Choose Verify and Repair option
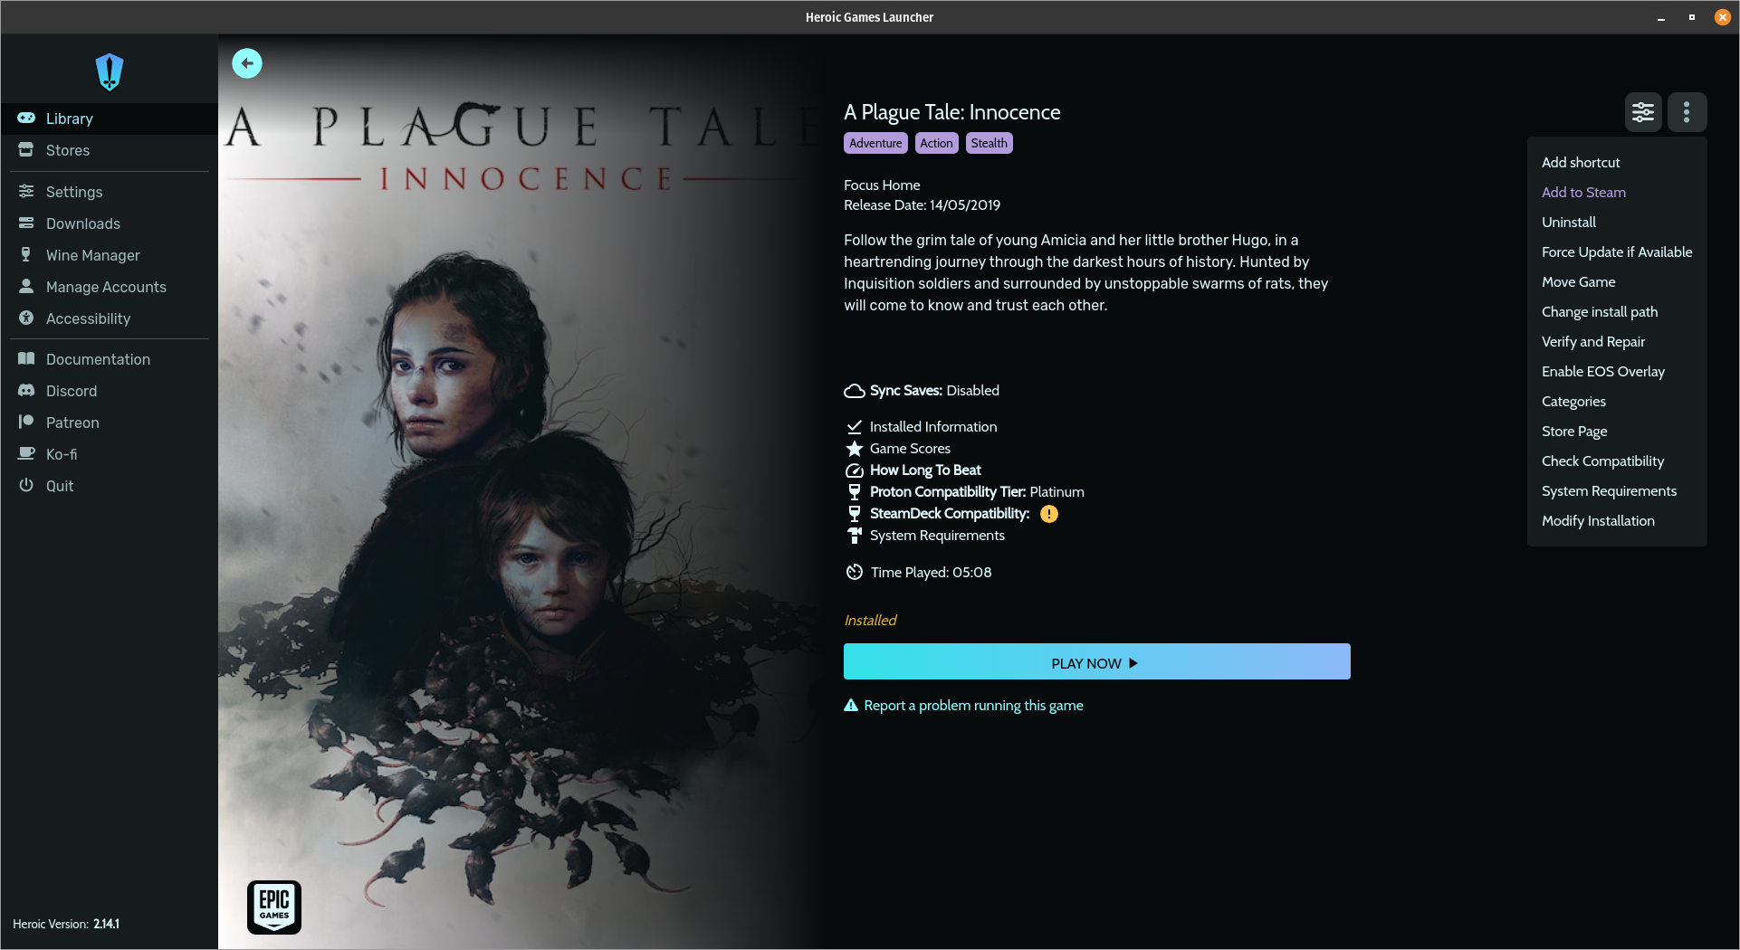This screenshot has width=1740, height=950. 1592,341
